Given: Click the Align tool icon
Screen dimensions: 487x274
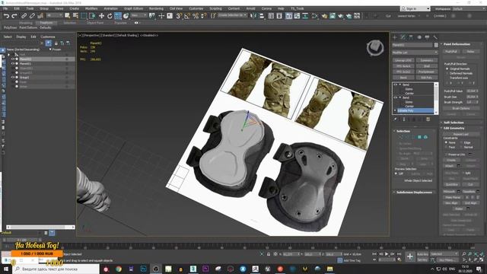Looking at the screenshot, I should point(262,16).
